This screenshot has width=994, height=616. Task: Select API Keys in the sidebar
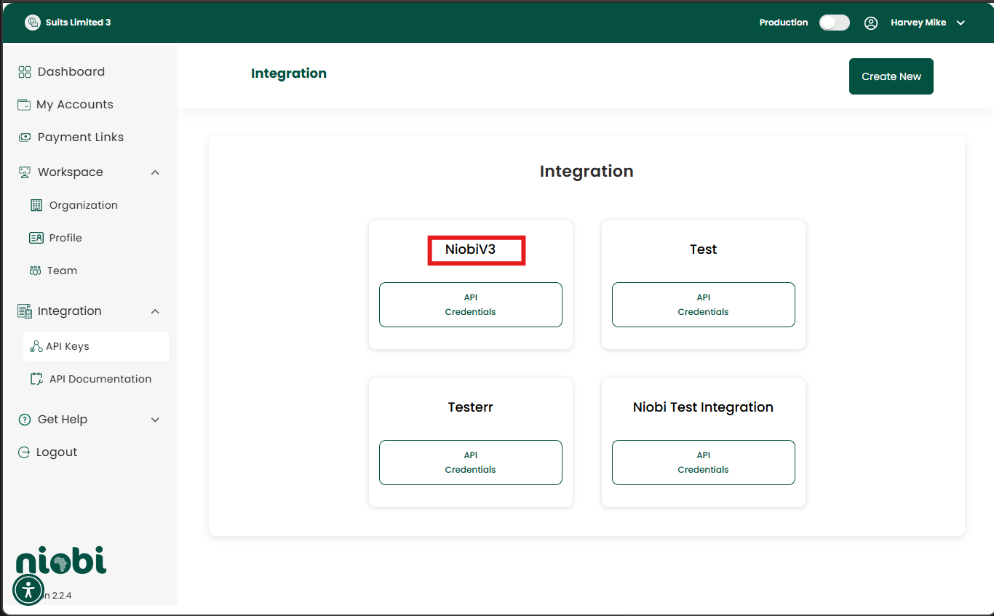coord(67,346)
